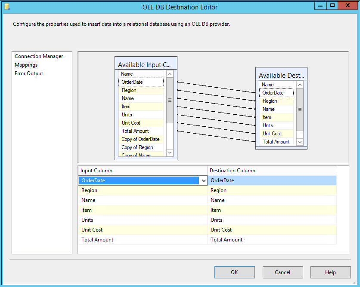Click down arrow of Available Destination Columns scrollbar
This screenshot has height=287, width=360.
(x=300, y=142)
